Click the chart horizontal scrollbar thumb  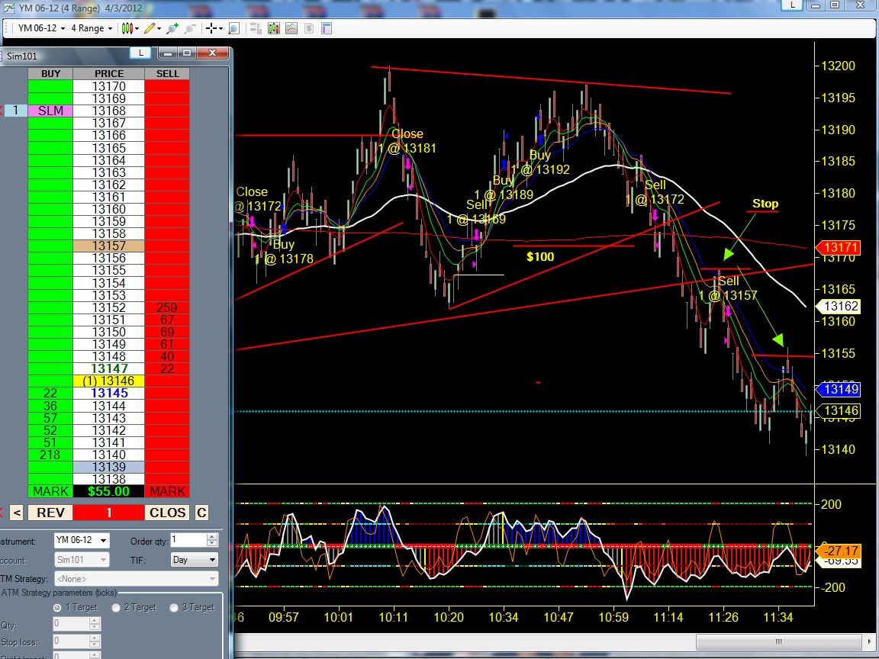coord(778,641)
